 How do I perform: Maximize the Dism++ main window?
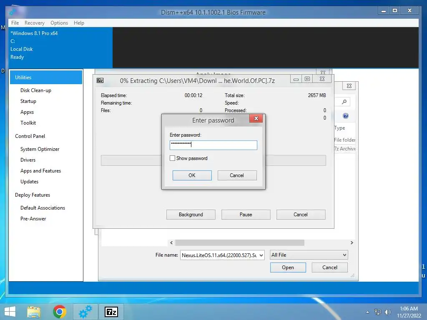[x=394, y=10]
